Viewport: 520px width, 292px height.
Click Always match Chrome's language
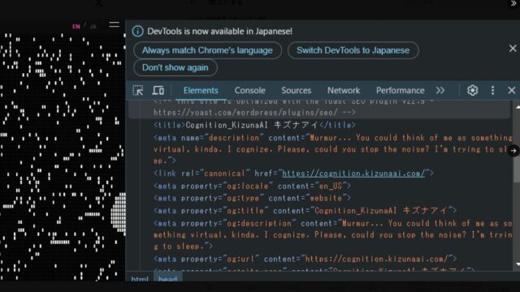[207, 50]
